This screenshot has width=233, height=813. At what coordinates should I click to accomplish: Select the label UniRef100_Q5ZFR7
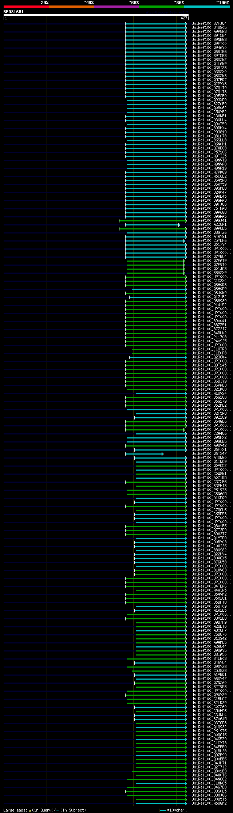pos(209,80)
